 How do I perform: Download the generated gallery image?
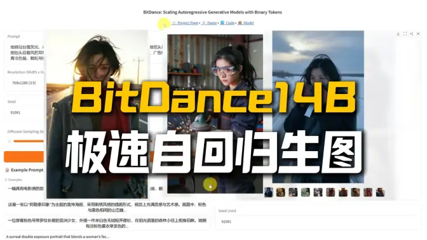pyautogui.click(x=398, y=34)
